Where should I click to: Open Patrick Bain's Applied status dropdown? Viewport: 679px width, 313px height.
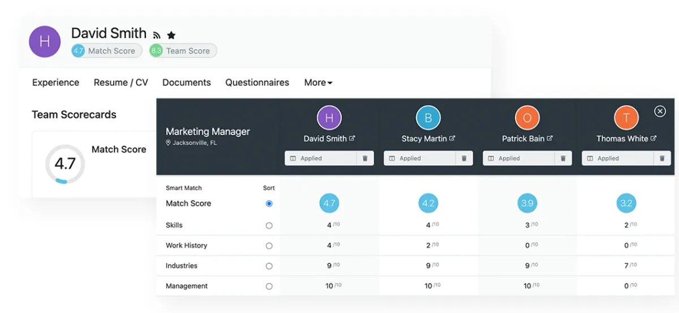click(x=518, y=158)
